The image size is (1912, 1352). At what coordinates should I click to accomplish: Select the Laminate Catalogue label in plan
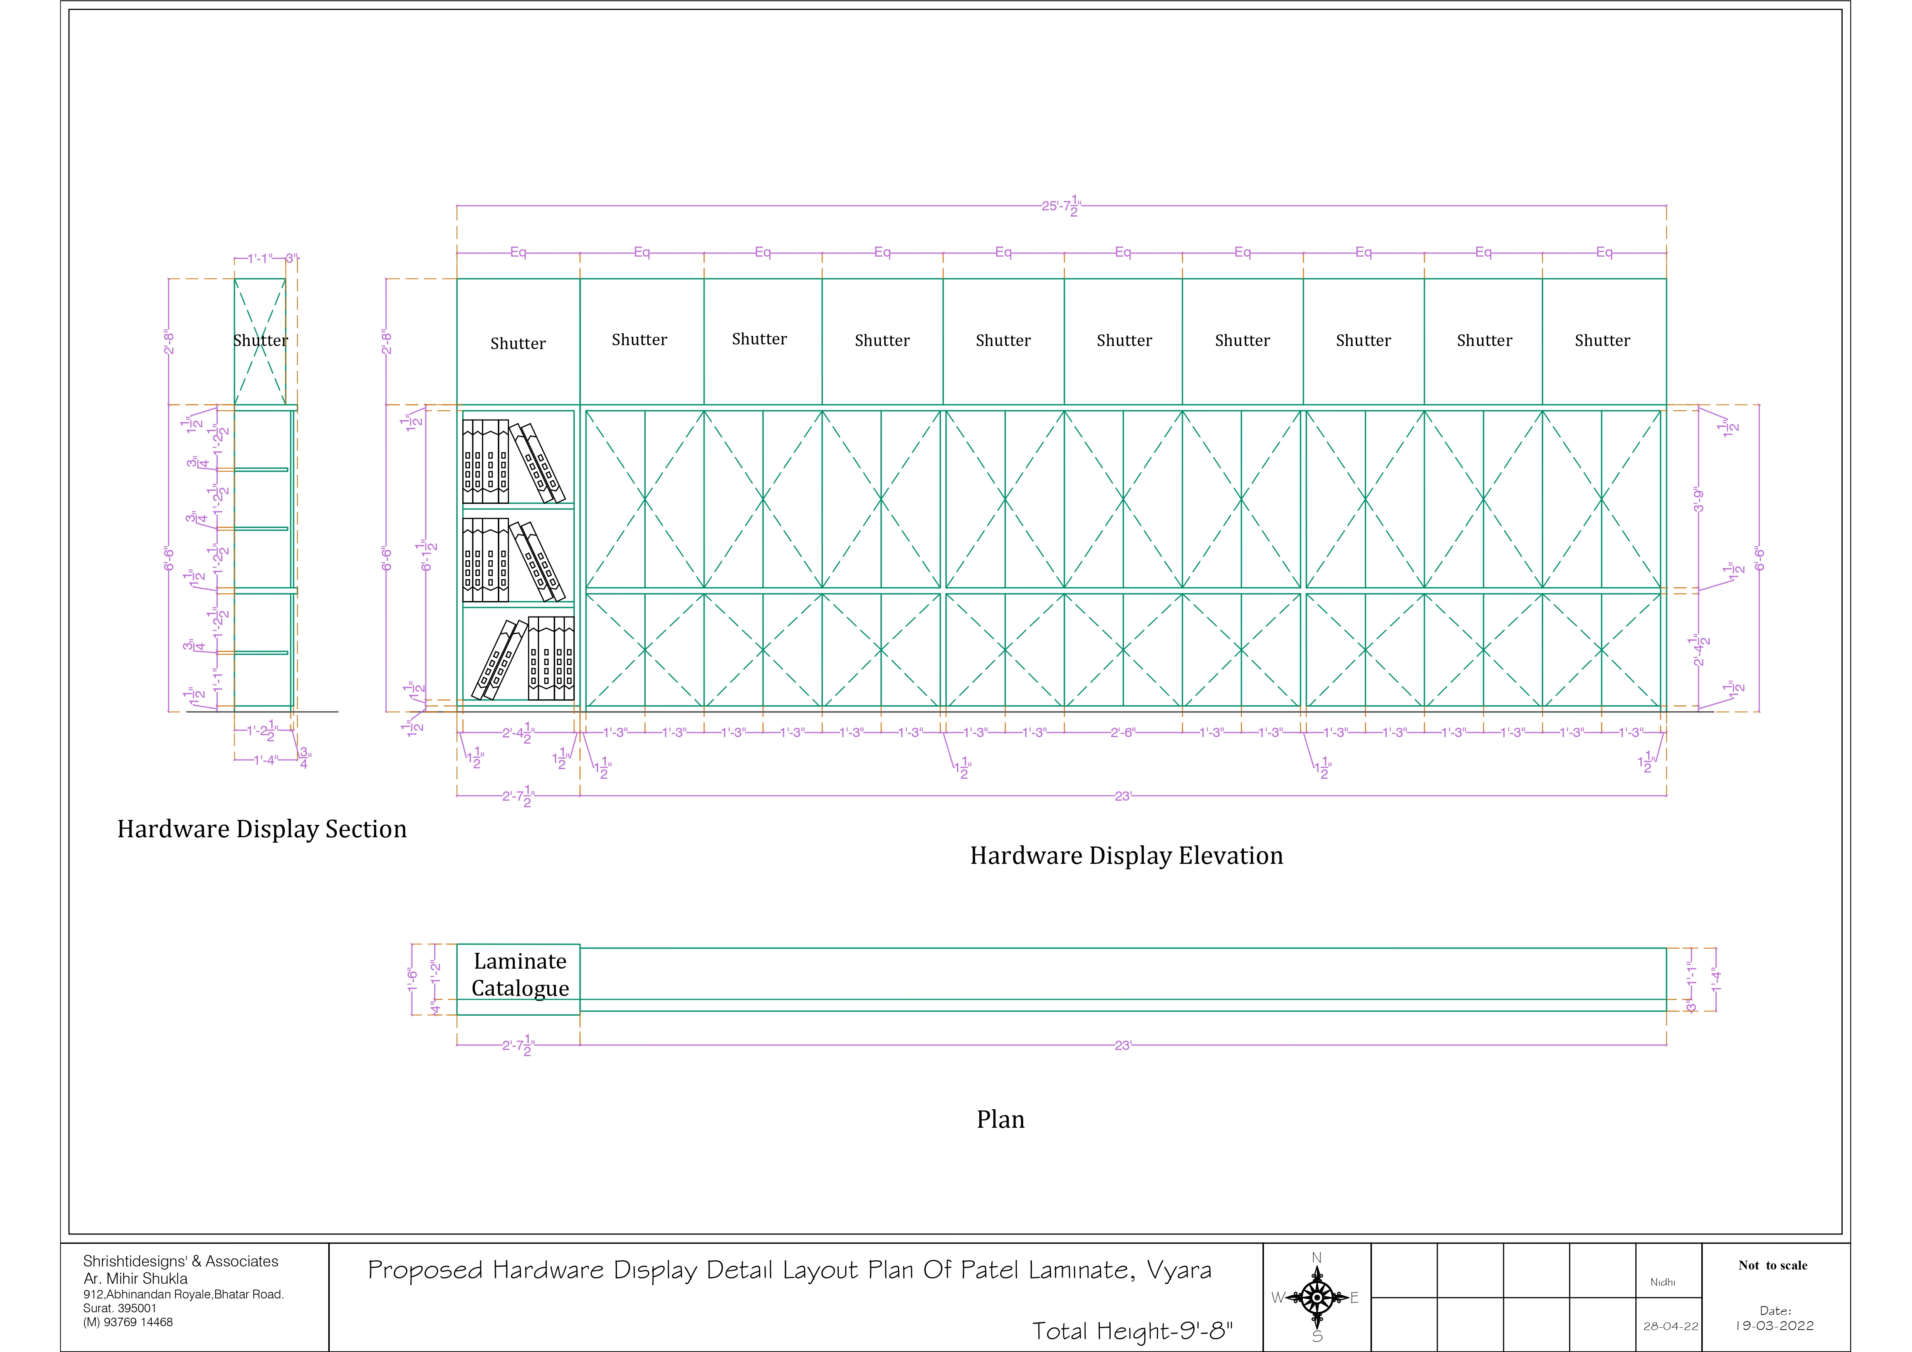point(520,975)
